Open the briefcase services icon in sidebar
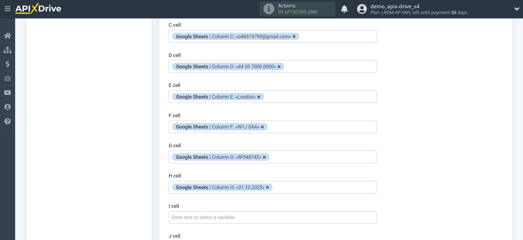The image size is (523, 240). coord(7,78)
